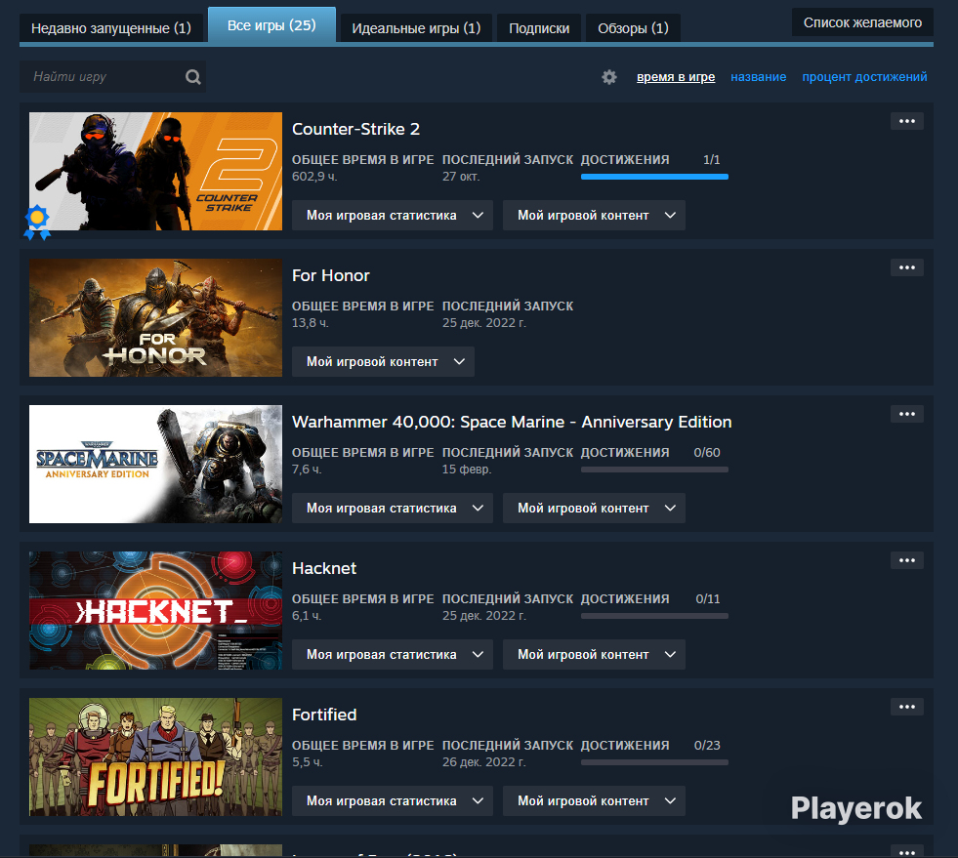Screen dimensions: 958x858
Task: Open the Hacknet title link
Action: (x=324, y=568)
